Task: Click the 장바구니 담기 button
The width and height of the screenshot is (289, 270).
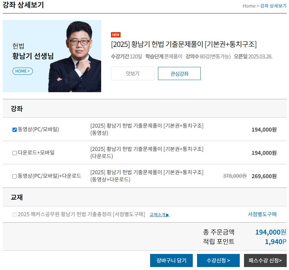Action: 171,260
